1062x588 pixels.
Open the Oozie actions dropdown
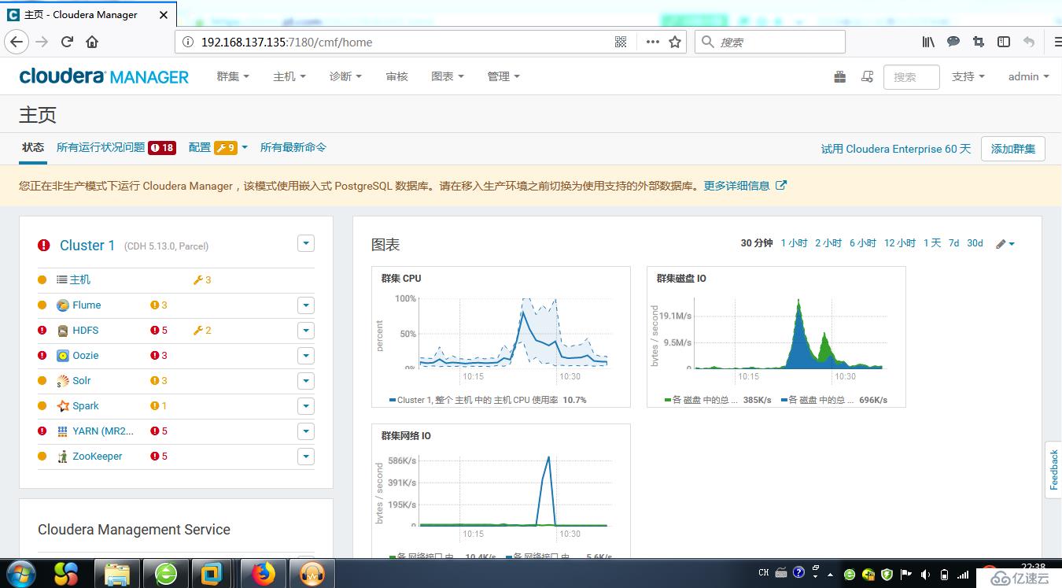(306, 356)
